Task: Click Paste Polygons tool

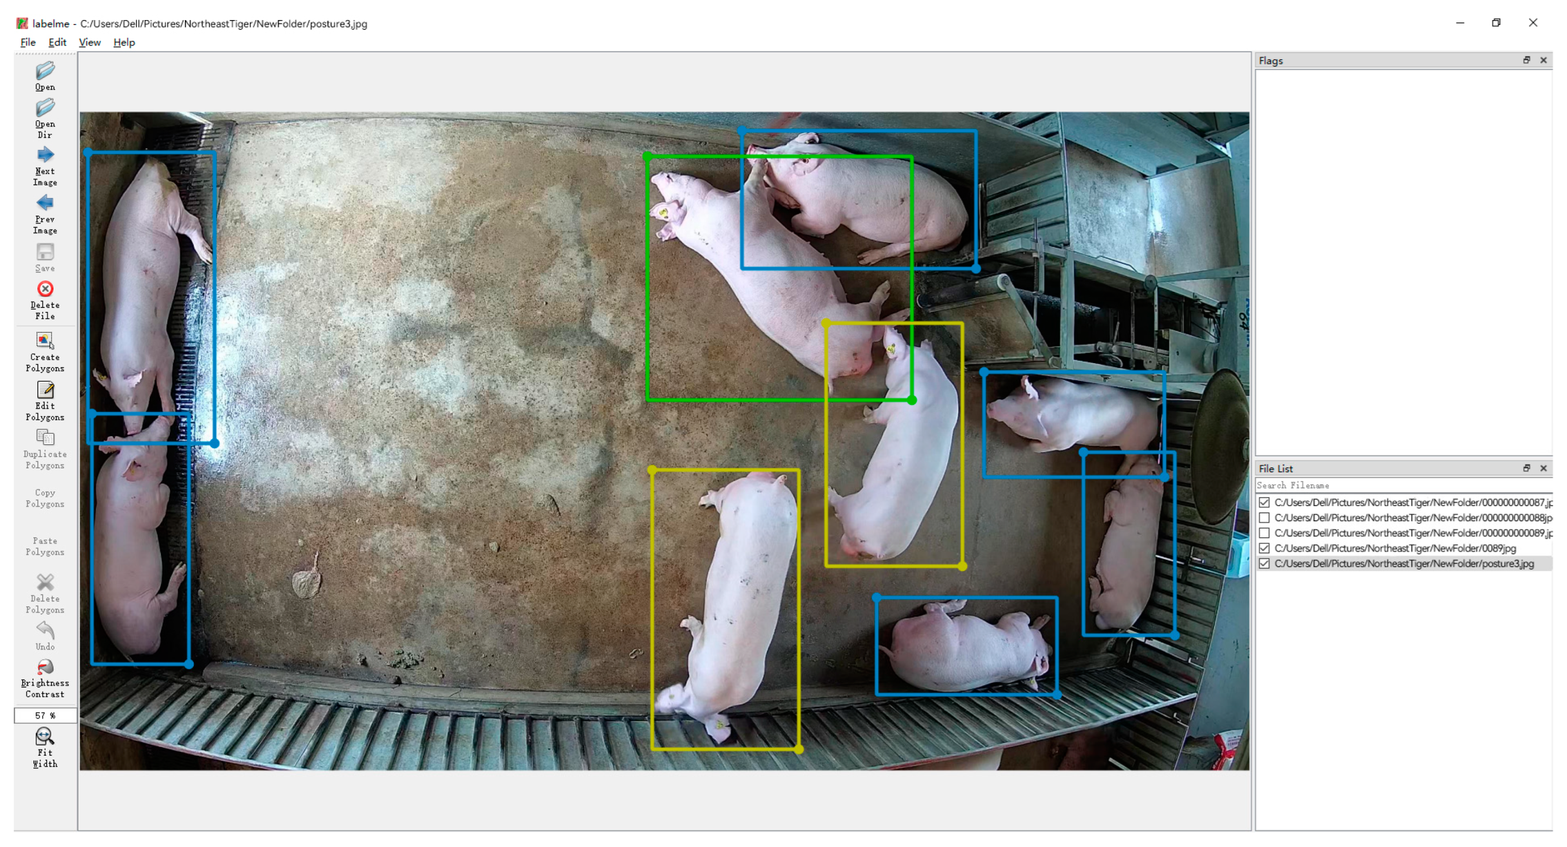Action: 45,546
